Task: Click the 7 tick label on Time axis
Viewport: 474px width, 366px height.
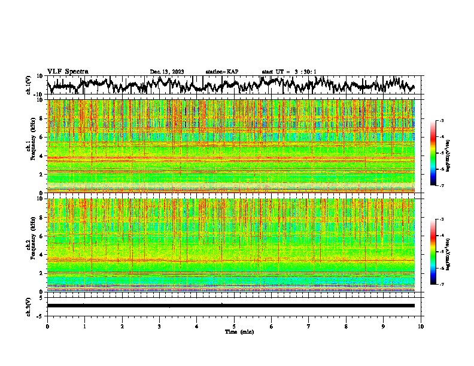Action: (309, 327)
